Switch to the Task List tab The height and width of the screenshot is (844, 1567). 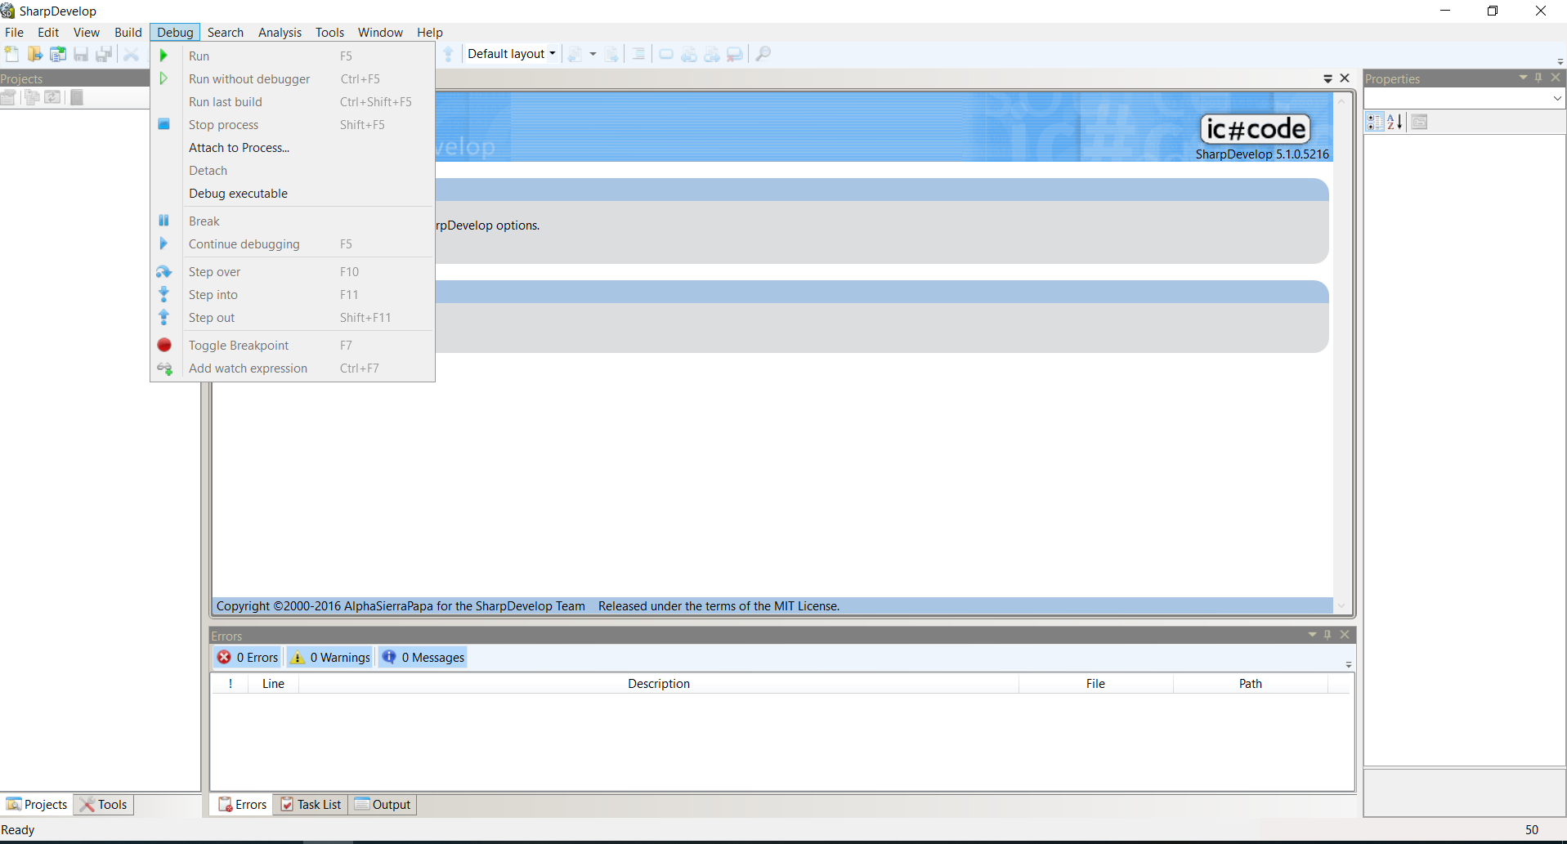(311, 804)
